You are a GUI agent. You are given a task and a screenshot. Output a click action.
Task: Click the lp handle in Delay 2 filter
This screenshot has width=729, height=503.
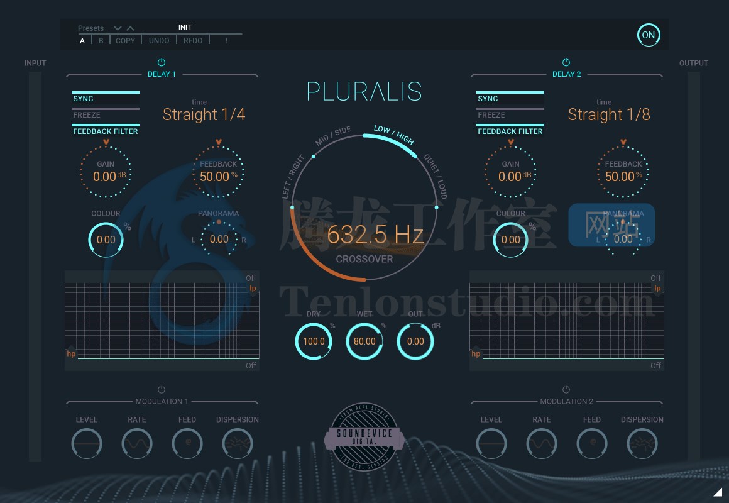click(657, 289)
